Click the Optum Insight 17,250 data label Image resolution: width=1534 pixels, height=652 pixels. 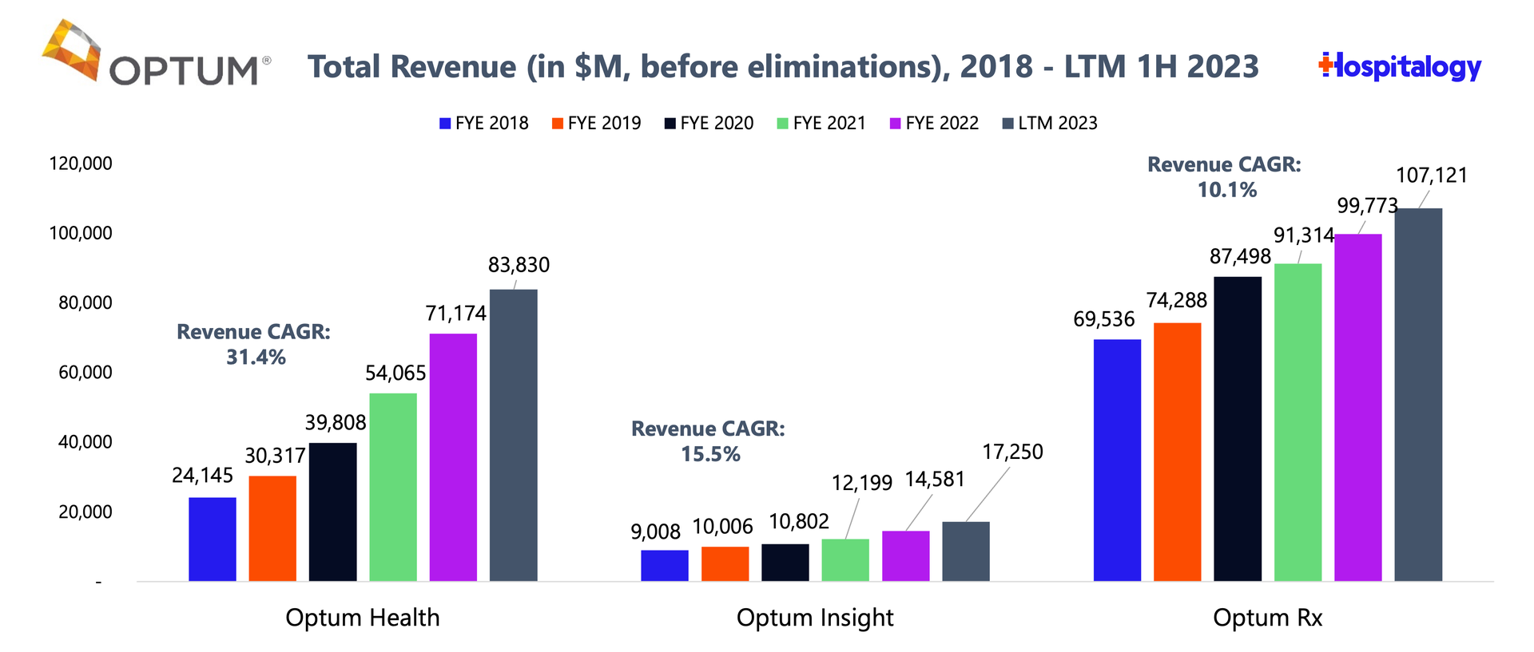click(1012, 452)
